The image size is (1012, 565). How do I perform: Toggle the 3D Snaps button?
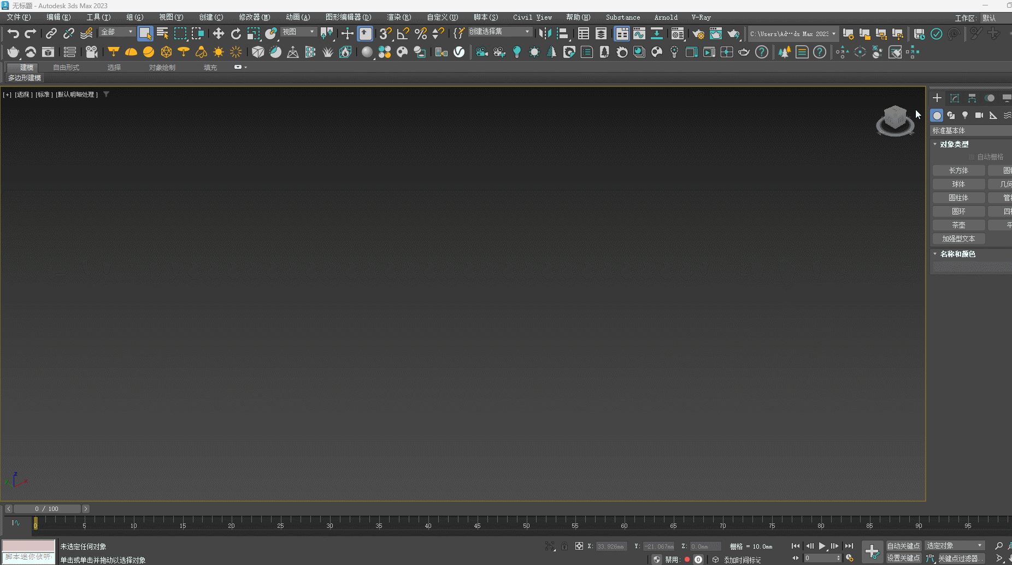tap(385, 34)
